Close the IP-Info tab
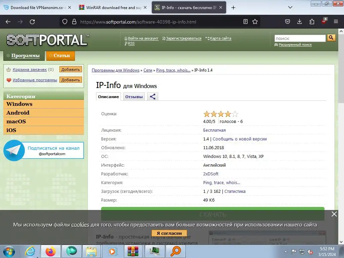The image size is (344, 258). [x=221, y=7]
